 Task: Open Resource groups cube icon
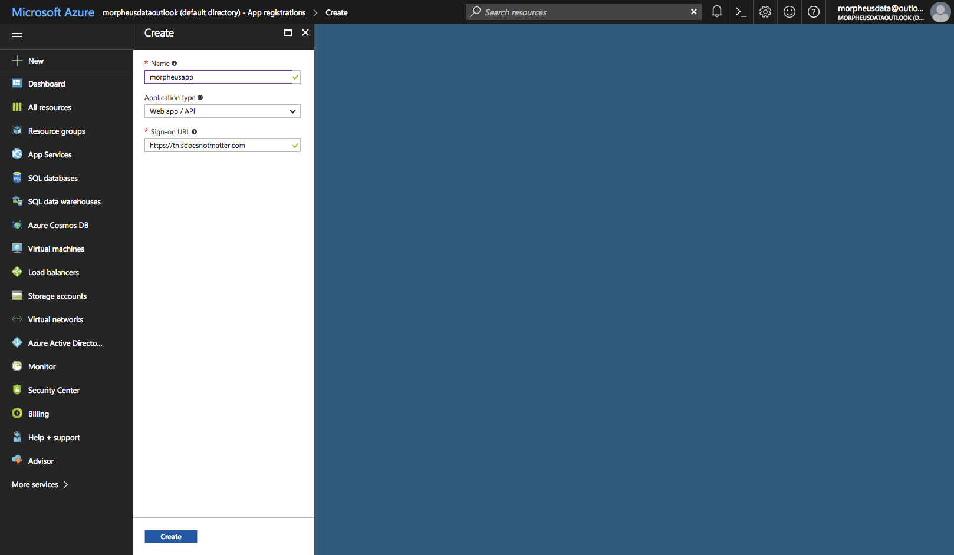point(17,131)
